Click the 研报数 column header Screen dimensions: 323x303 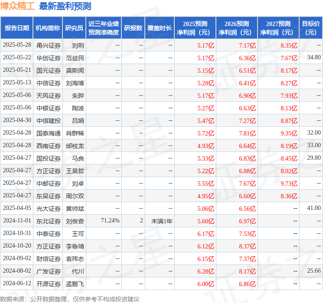coord(133,28)
